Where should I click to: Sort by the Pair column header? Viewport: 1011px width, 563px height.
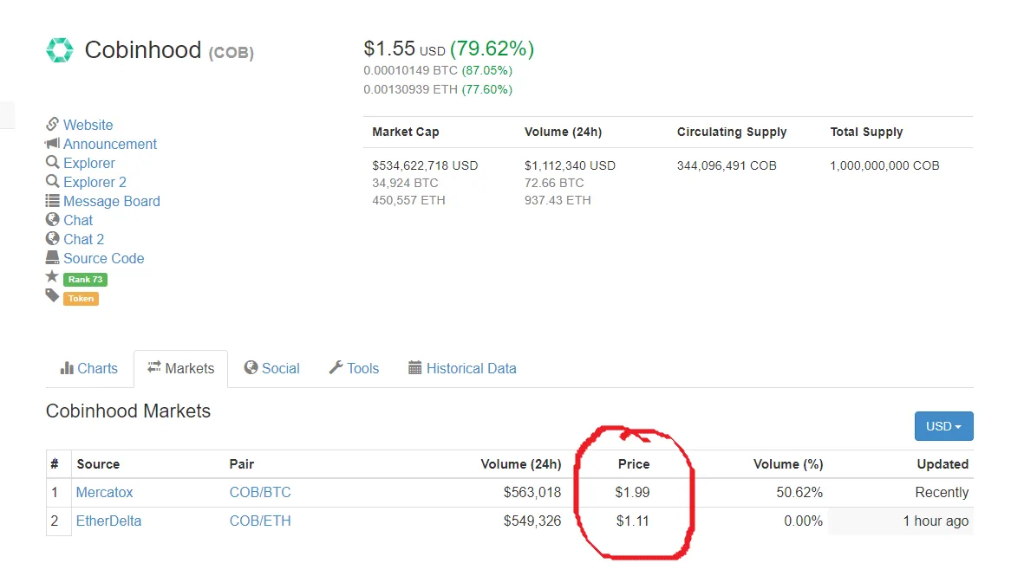(242, 463)
